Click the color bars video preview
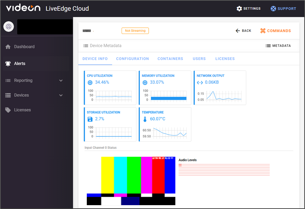The image size is (305, 209). click(131, 181)
